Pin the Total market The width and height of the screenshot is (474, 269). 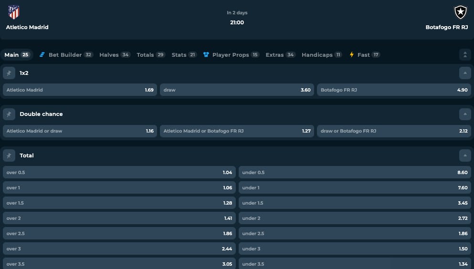[9, 155]
